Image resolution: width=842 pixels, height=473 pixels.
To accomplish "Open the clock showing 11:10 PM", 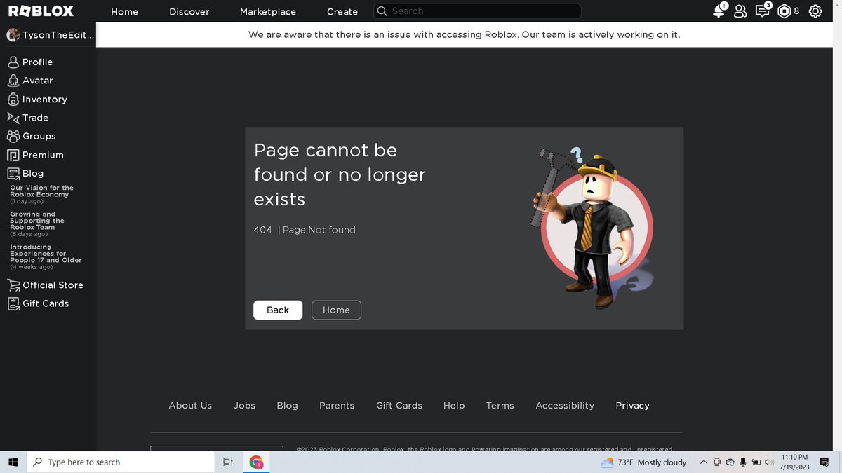I will (794, 462).
